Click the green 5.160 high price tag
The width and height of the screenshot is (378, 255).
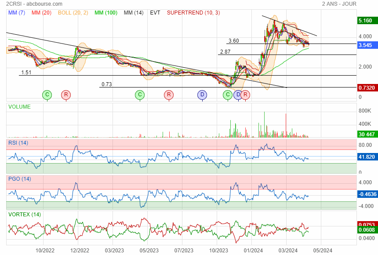367,21
